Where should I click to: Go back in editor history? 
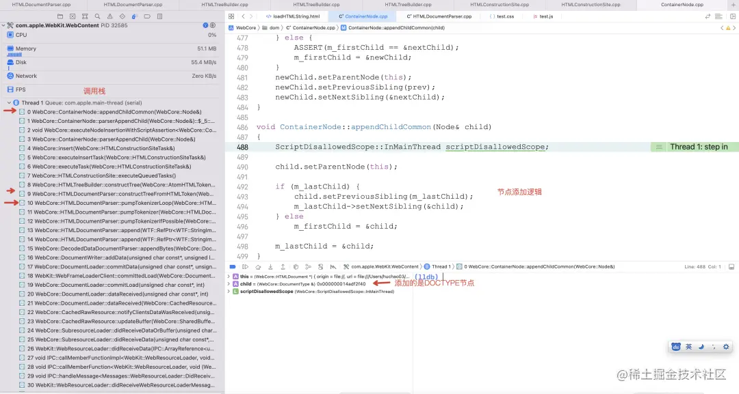[243, 16]
